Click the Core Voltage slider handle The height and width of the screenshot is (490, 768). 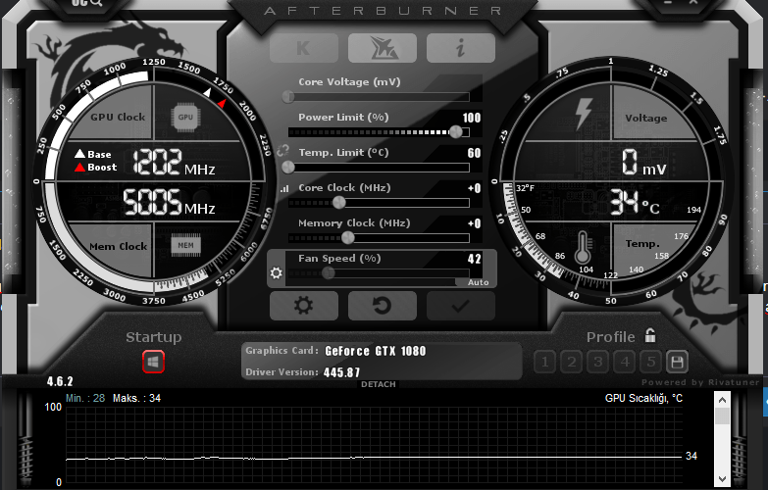click(x=288, y=96)
